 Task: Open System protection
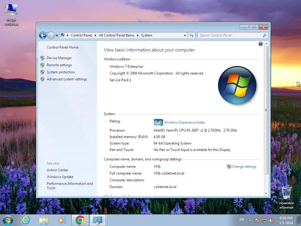point(61,72)
